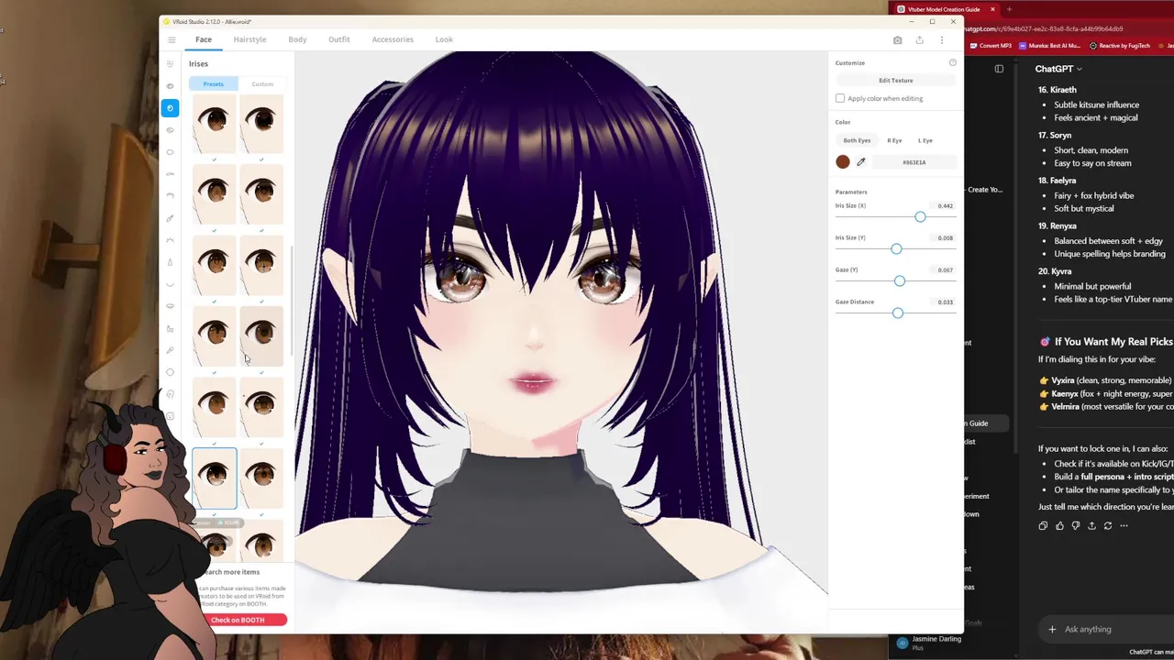Pick color with the eyedropper tool

click(x=860, y=162)
